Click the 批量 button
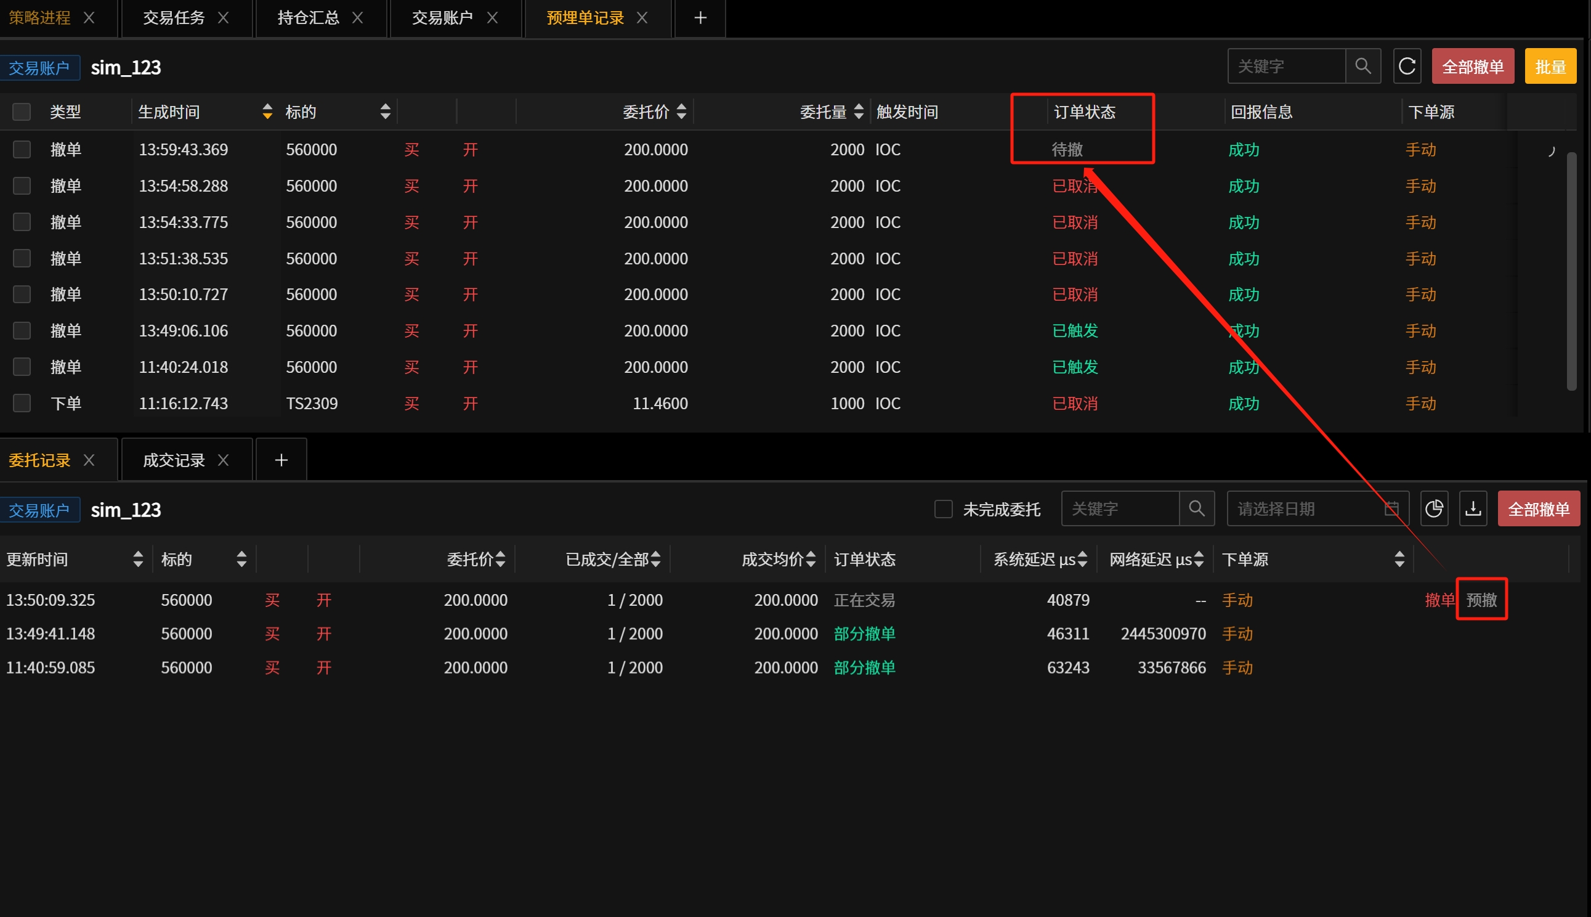The height and width of the screenshot is (917, 1591). point(1551,65)
